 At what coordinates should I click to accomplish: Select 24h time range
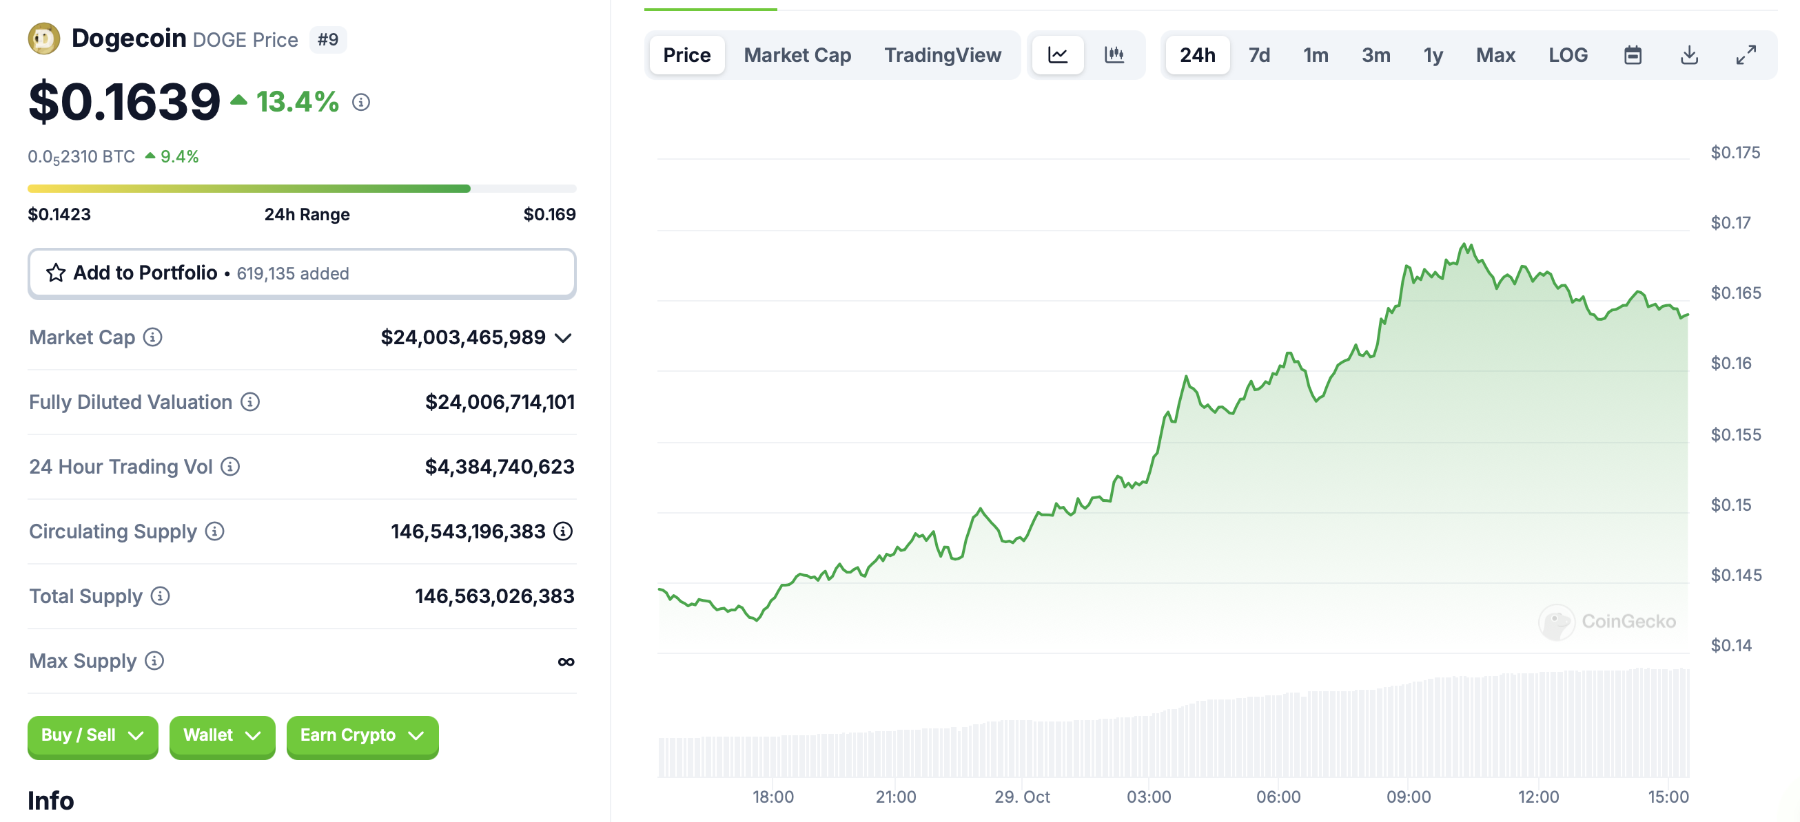[1198, 54]
